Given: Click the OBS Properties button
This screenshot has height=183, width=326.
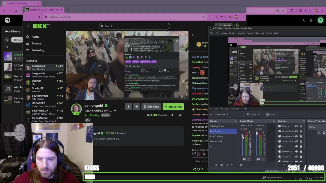Looking at the screenshot, I should pyautogui.click(x=253, y=114).
